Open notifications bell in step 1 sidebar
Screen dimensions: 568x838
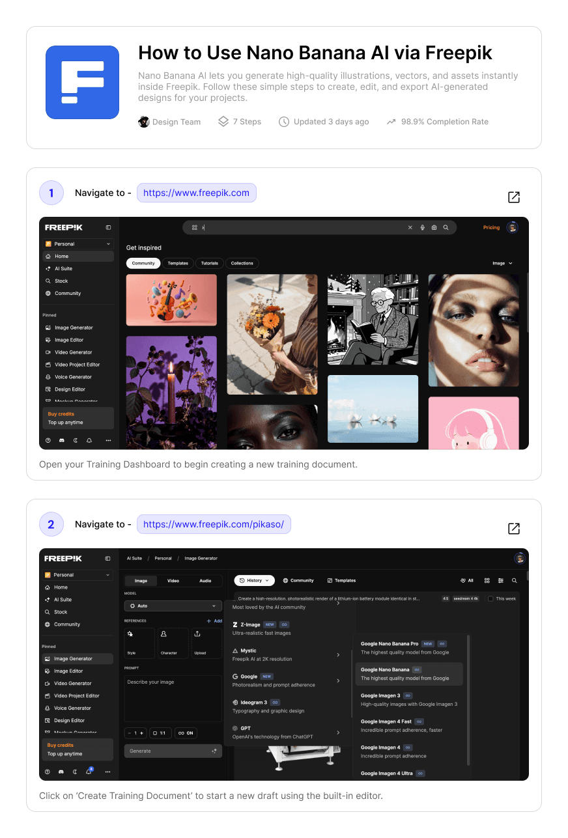pyautogui.click(x=89, y=440)
